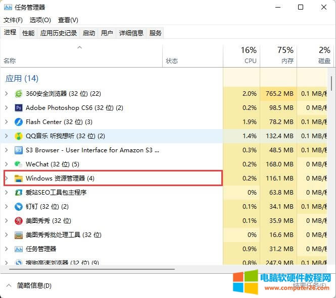The height and width of the screenshot is (298, 336).
Task: Expand the QQ音乐 process group
Action: pyautogui.click(x=7, y=136)
